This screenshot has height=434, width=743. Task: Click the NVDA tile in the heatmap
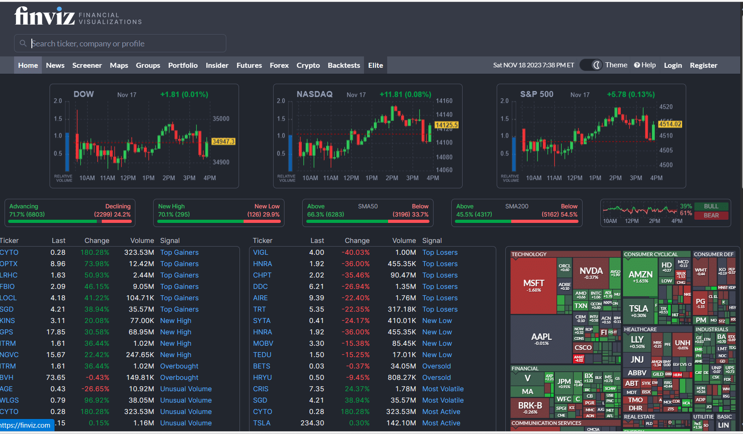(591, 273)
